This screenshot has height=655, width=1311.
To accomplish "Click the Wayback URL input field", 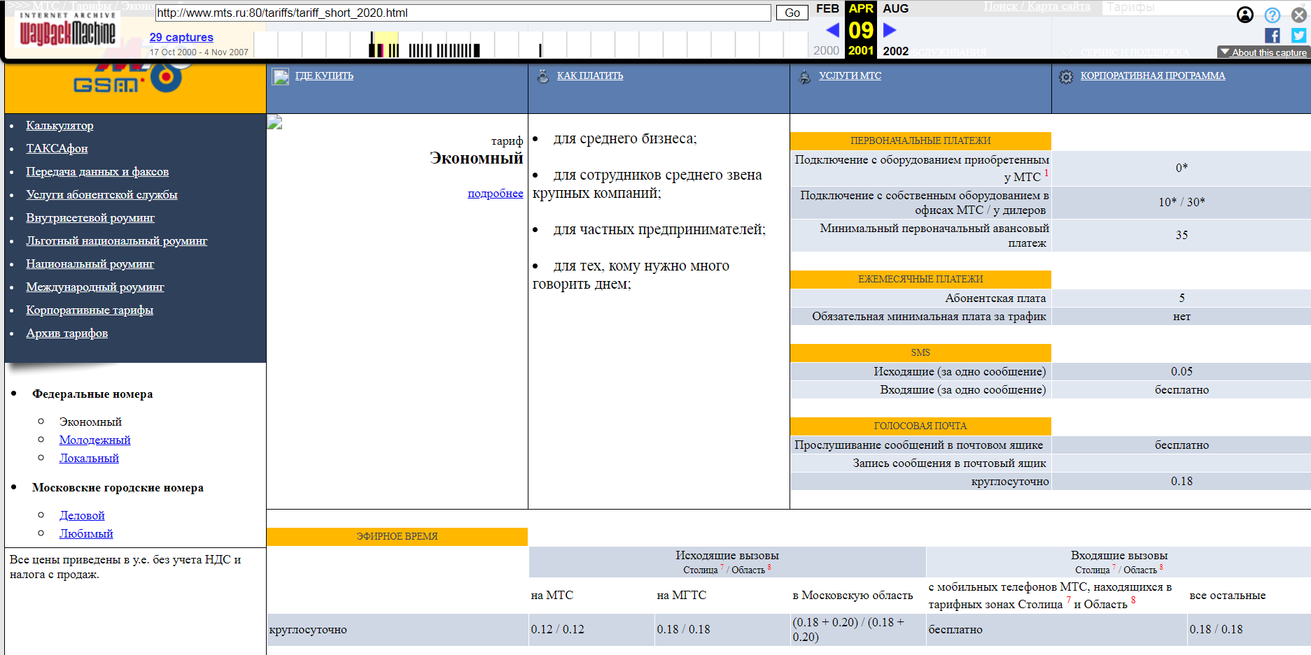I will pos(463,13).
